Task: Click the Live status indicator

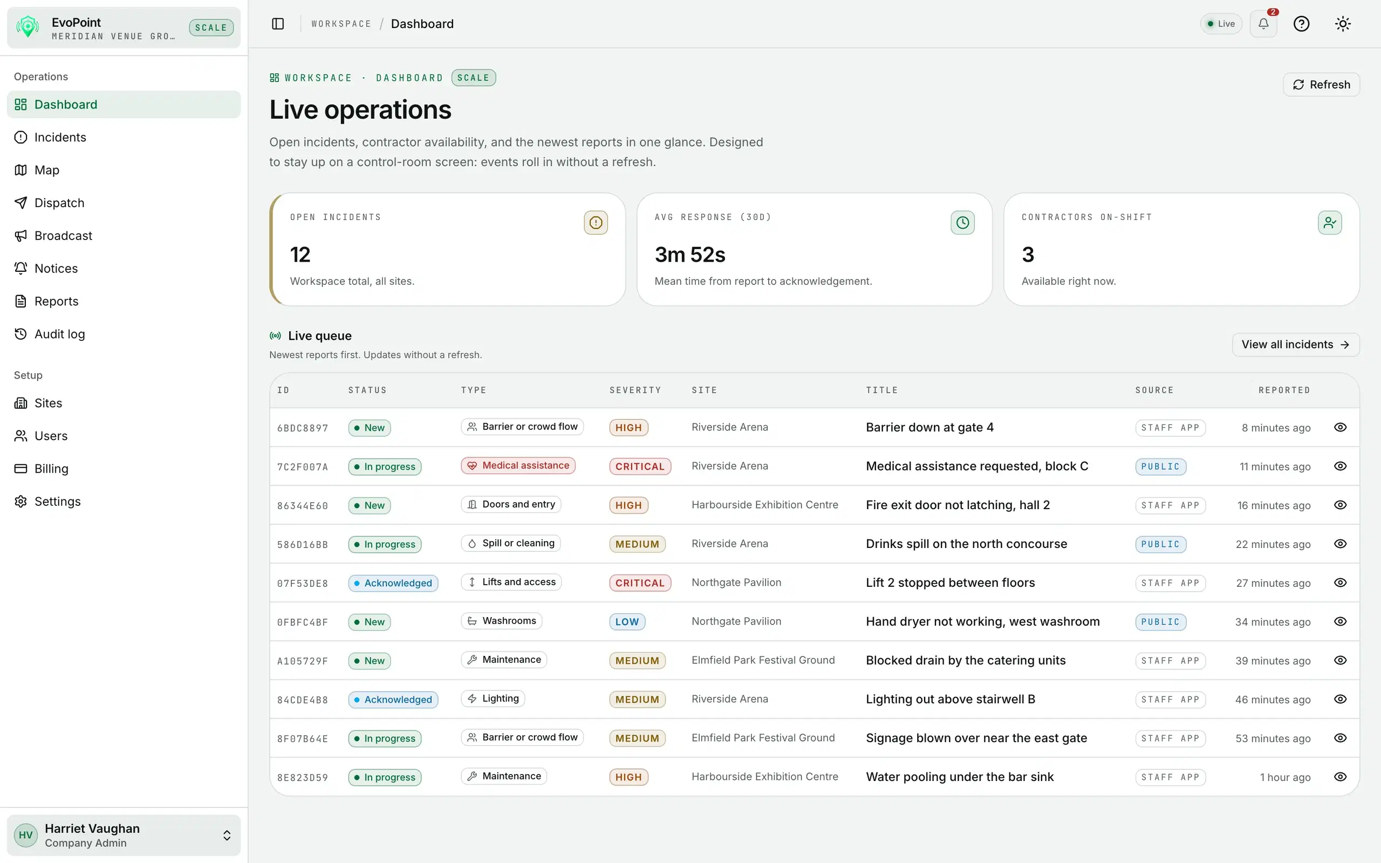Action: point(1221,24)
